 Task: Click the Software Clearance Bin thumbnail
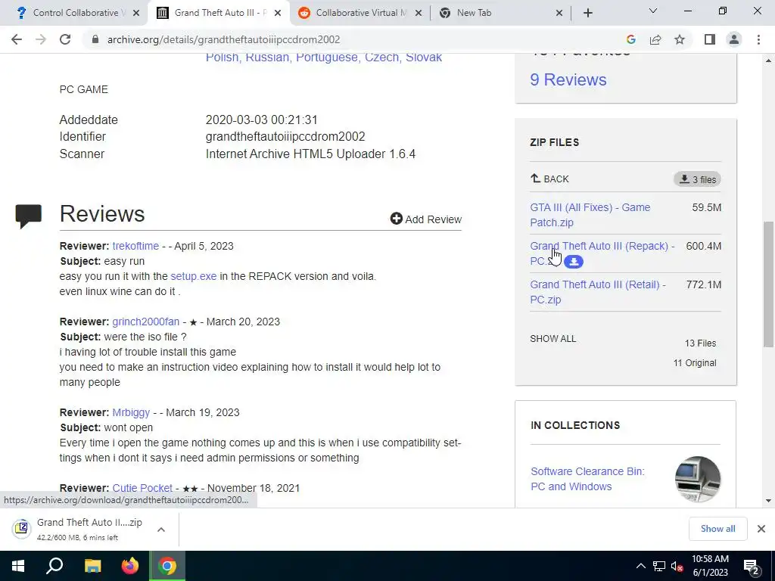(x=697, y=479)
